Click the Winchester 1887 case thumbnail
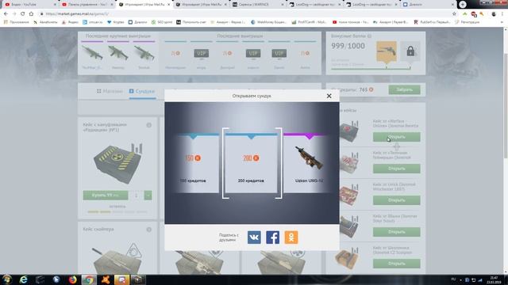The image size is (508, 285). click(349, 195)
